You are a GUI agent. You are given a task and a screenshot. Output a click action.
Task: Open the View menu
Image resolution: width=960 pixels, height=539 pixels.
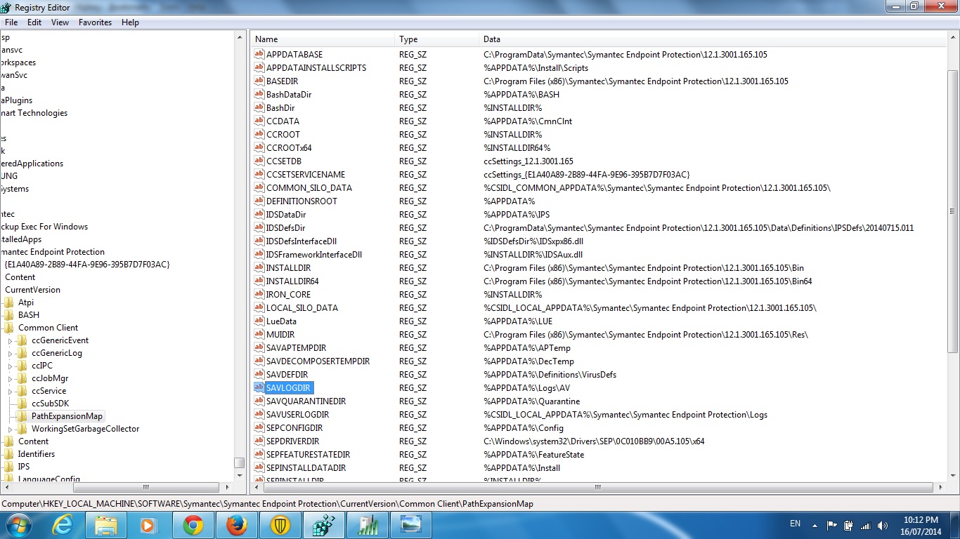pyautogui.click(x=60, y=22)
